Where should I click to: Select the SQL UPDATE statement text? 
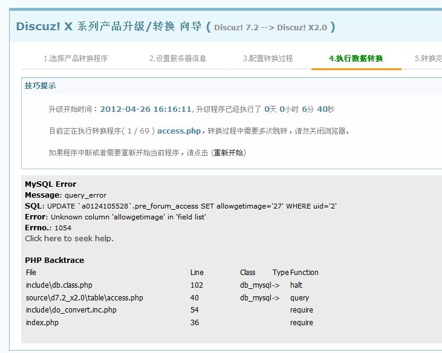[192, 206]
